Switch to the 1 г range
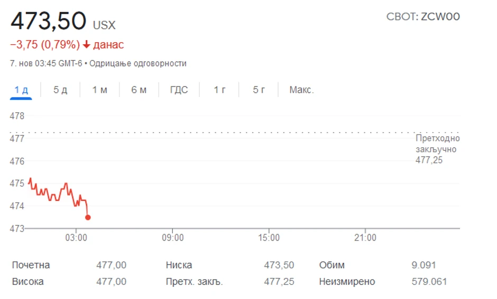 coord(219,90)
